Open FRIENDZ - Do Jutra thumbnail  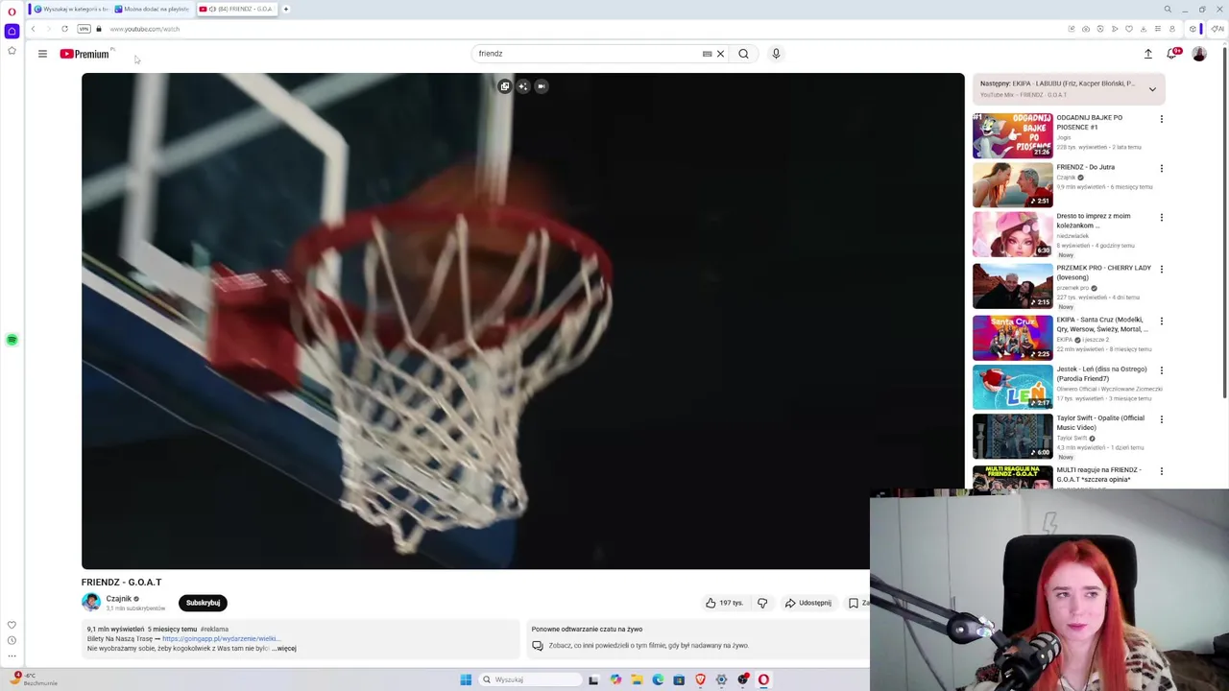[x=1012, y=184]
